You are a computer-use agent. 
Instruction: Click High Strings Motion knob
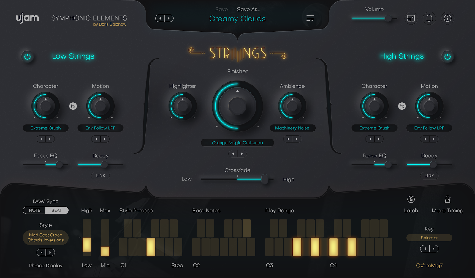click(429, 106)
